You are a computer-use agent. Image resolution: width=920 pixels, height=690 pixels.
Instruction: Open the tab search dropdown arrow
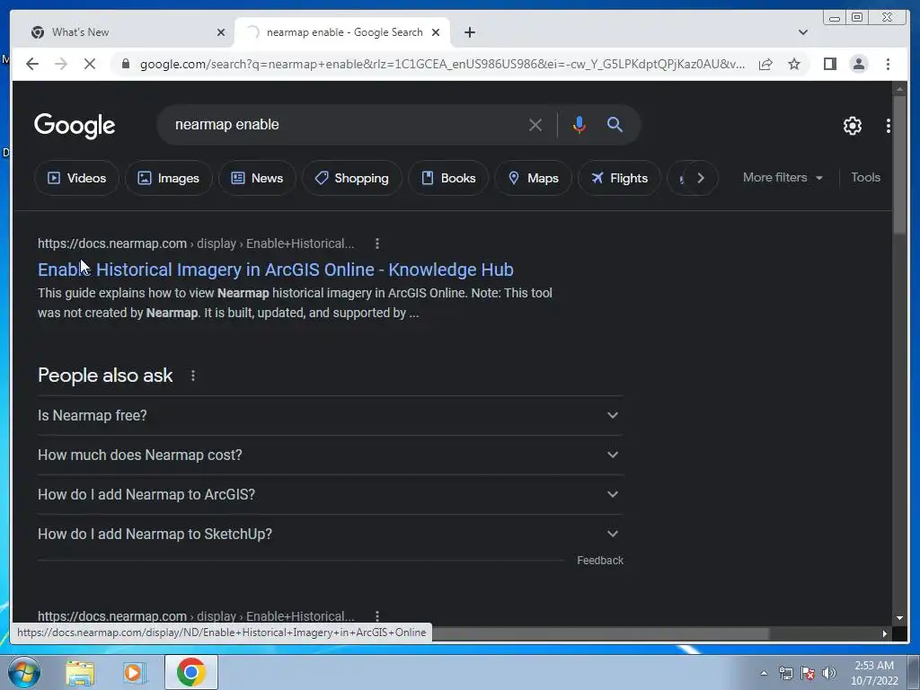[802, 32]
